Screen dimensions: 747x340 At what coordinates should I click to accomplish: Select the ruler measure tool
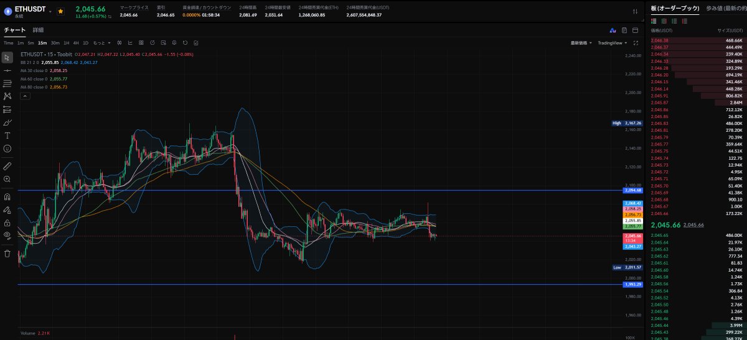tap(7, 166)
